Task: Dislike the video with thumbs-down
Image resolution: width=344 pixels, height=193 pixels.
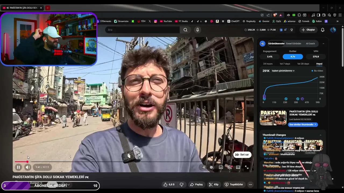Action: pyautogui.click(x=181, y=184)
